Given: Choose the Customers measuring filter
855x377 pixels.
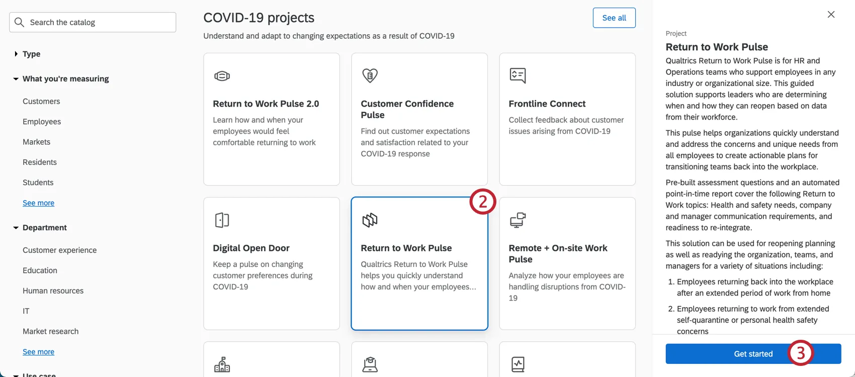Looking at the screenshot, I should (x=41, y=101).
